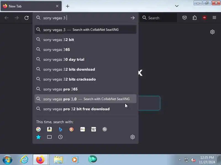Search in Bookmarks star icon
This screenshot has width=221, height=165.
pyautogui.click(x=38, y=137)
